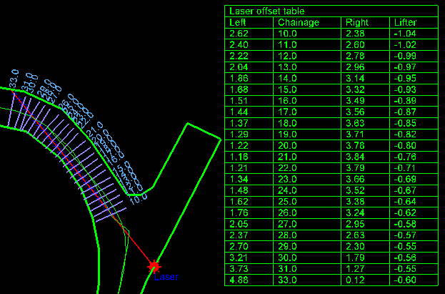The height and width of the screenshot is (294, 445).
Task: Click lifter value -0.58
Action: 405,224
